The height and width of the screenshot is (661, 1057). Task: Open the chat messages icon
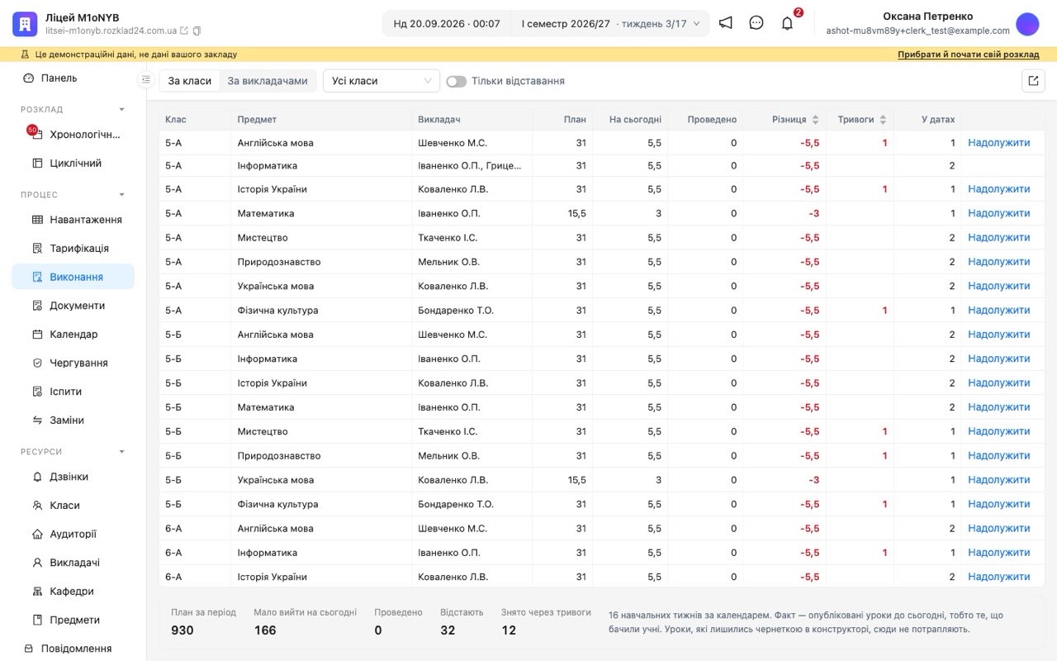click(x=756, y=23)
